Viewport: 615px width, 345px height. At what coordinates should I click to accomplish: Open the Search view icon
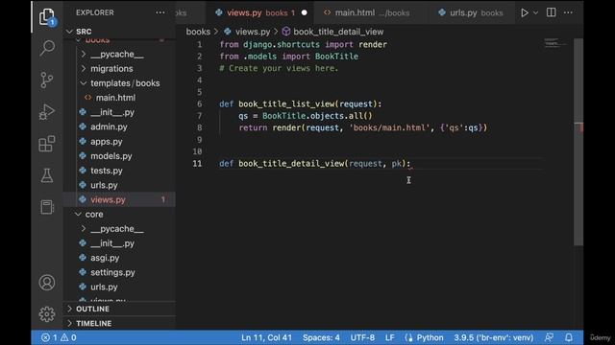point(47,49)
